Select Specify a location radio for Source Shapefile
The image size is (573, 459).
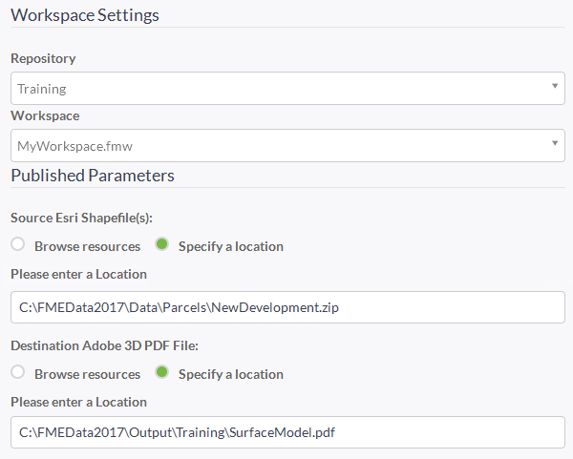[162, 244]
